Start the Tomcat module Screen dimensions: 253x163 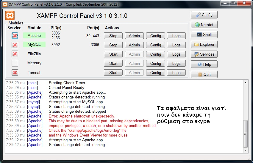[x=113, y=73]
